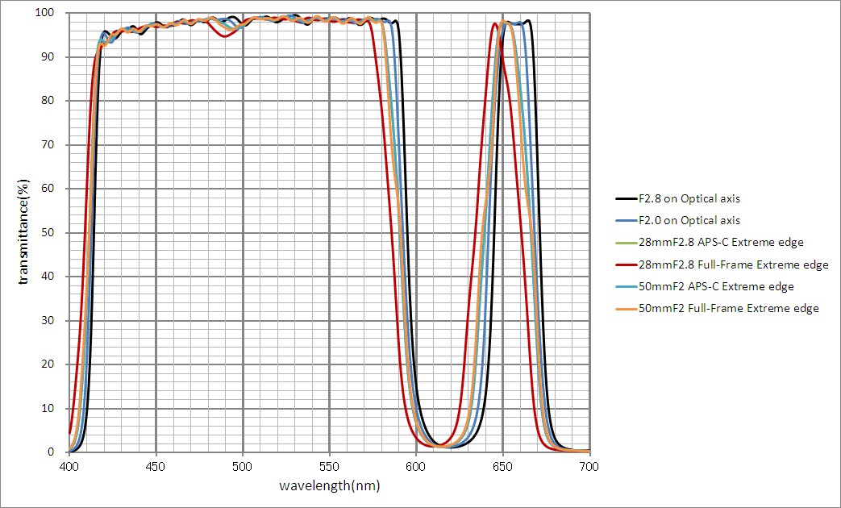841x508 pixels.
Task: Click the orange 50mmF2 Full-Frame legend marker
Action: click(x=626, y=308)
